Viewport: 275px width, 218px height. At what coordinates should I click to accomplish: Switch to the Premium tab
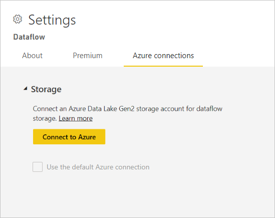pos(88,56)
